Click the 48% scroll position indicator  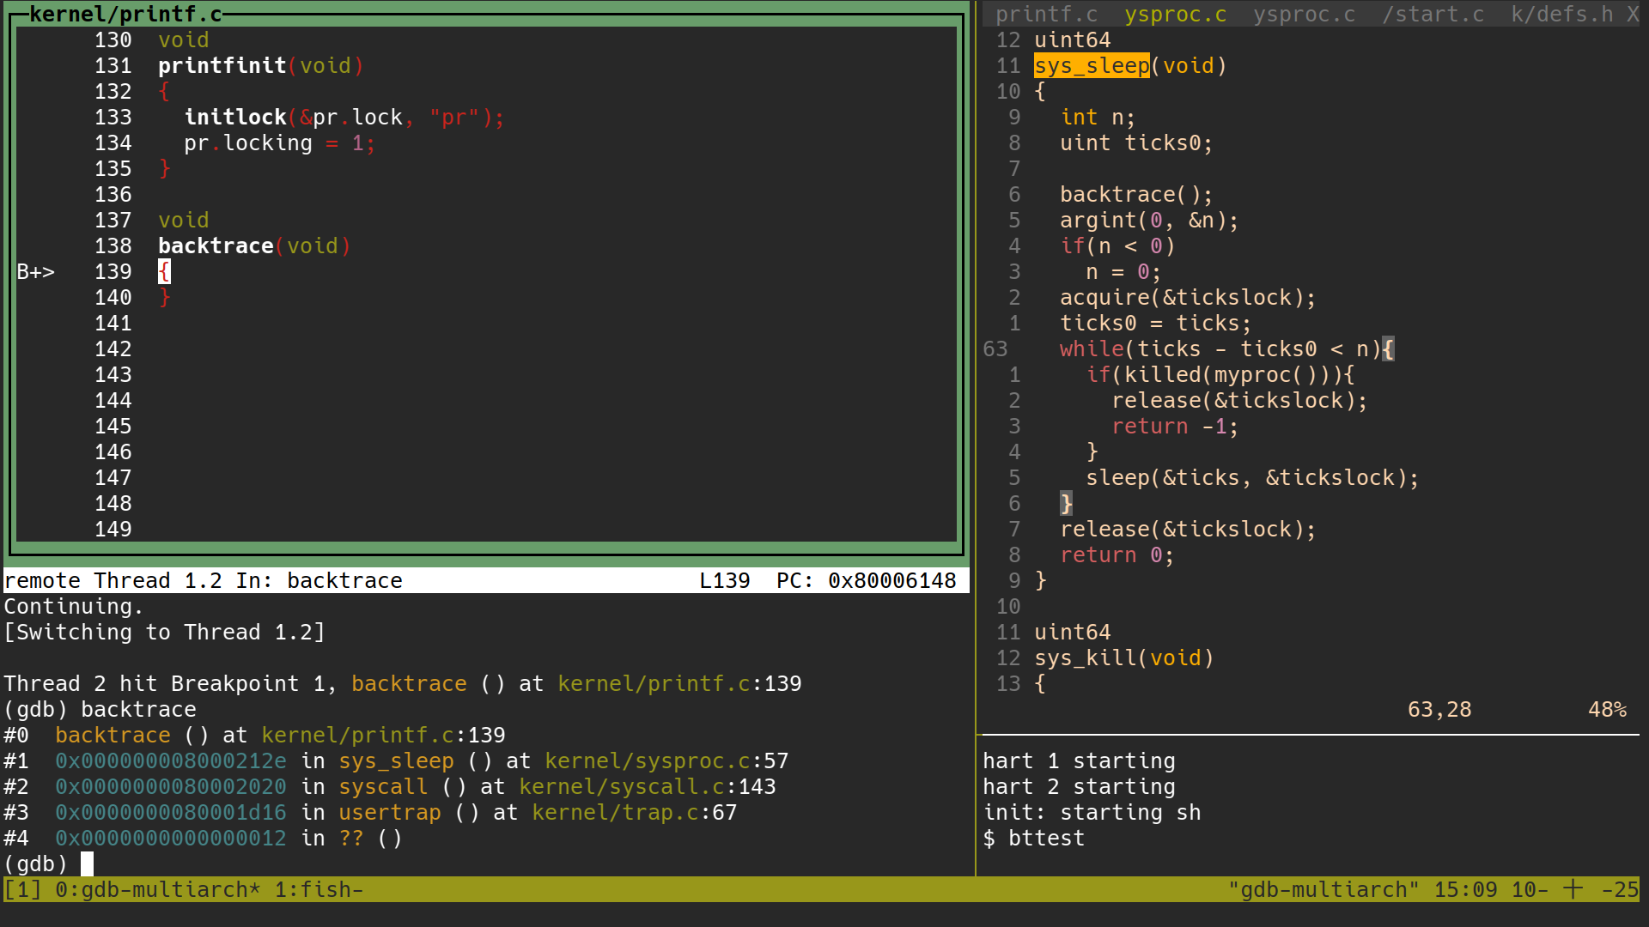[x=1608, y=709]
